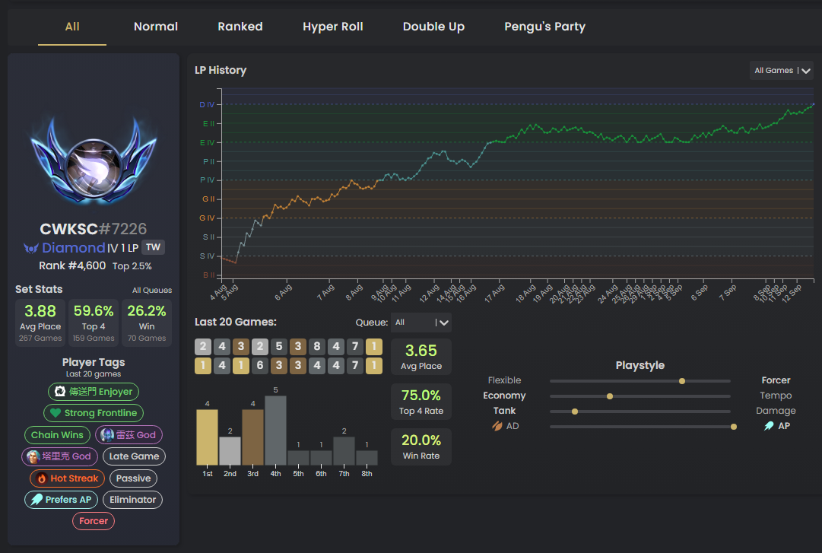
Task: Click the AD icon in Playstyle panel
Action: (x=497, y=426)
